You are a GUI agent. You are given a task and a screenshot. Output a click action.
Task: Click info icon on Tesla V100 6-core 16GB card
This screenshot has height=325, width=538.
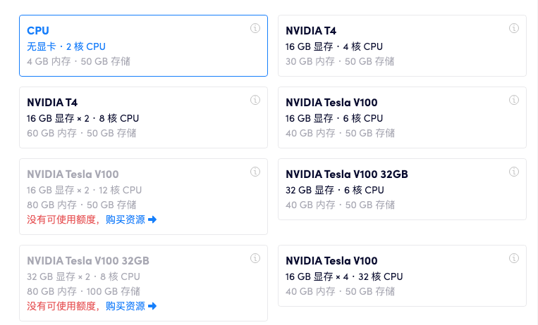tap(514, 100)
